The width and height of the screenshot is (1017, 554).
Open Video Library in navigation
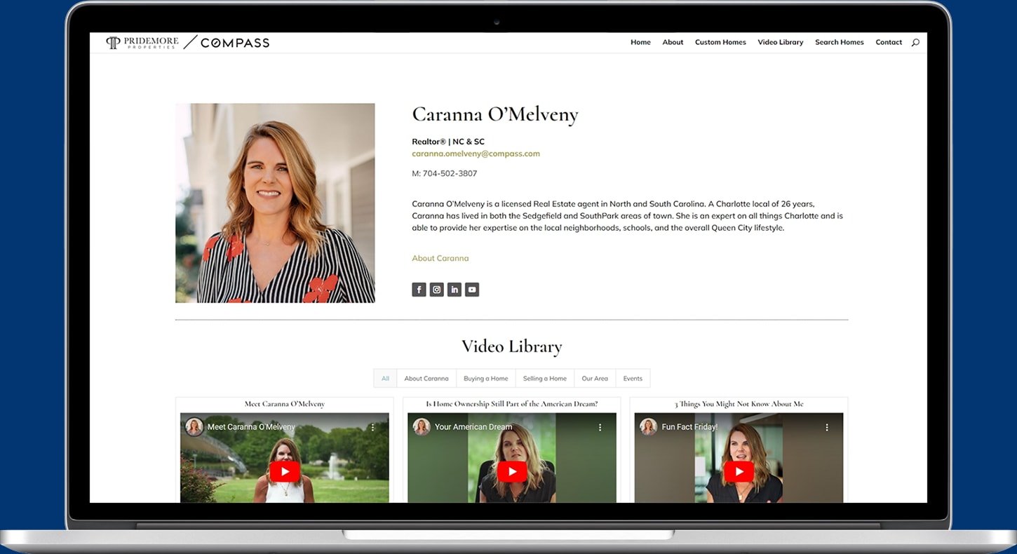[780, 42]
